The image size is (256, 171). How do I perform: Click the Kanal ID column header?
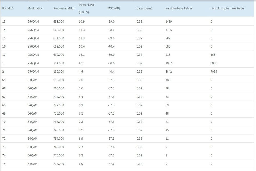pos(8,8)
